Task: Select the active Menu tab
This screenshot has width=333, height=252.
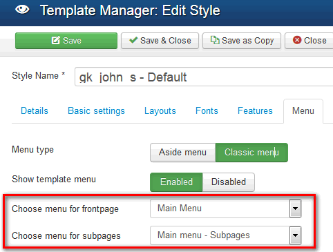Action: click(x=303, y=111)
